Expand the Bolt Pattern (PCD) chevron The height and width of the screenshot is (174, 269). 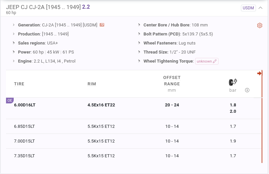tap(139, 34)
